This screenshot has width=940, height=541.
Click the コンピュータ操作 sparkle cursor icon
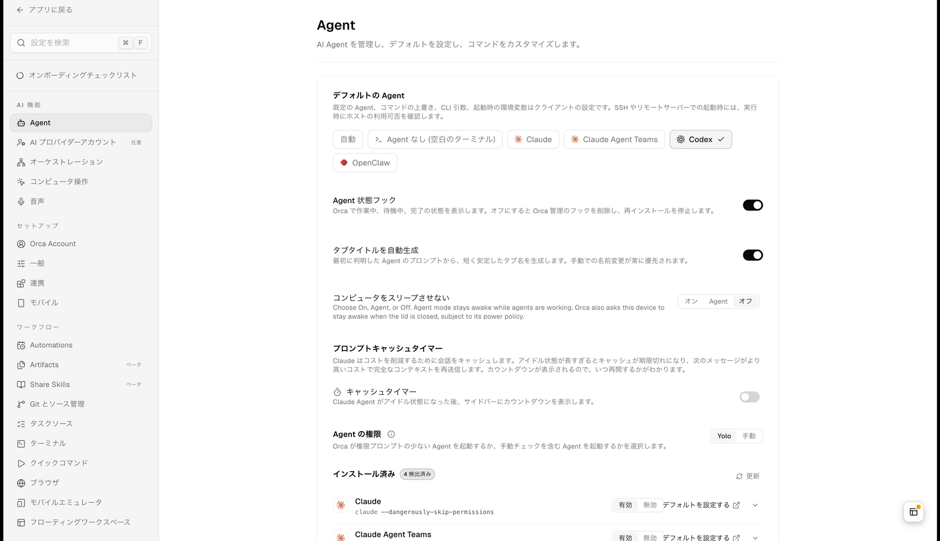[x=21, y=182]
